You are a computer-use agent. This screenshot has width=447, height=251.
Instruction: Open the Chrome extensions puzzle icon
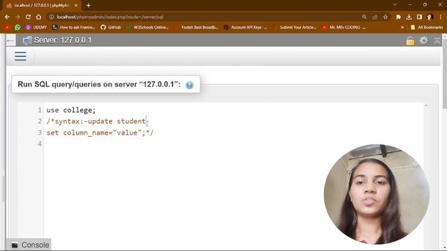398,17
